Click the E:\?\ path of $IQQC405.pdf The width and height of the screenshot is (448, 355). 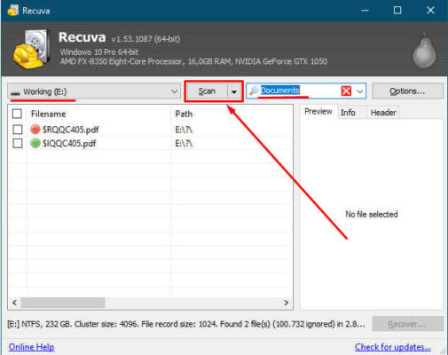(x=184, y=144)
